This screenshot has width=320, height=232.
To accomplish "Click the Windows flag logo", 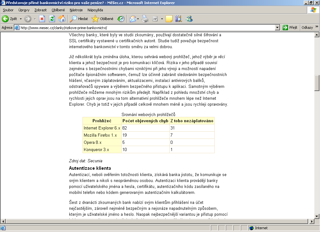I will click(313, 10).
